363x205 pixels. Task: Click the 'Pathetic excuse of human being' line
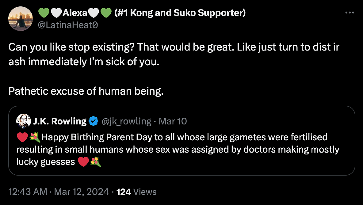point(86,91)
